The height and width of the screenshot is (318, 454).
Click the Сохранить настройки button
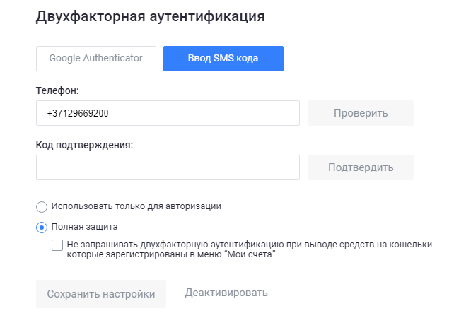[x=100, y=294]
